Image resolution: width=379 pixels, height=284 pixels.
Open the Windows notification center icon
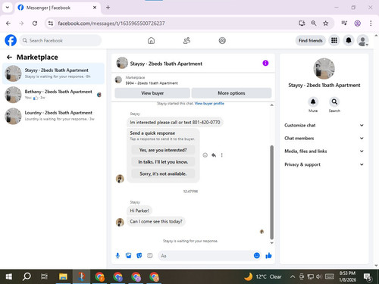point(367,277)
